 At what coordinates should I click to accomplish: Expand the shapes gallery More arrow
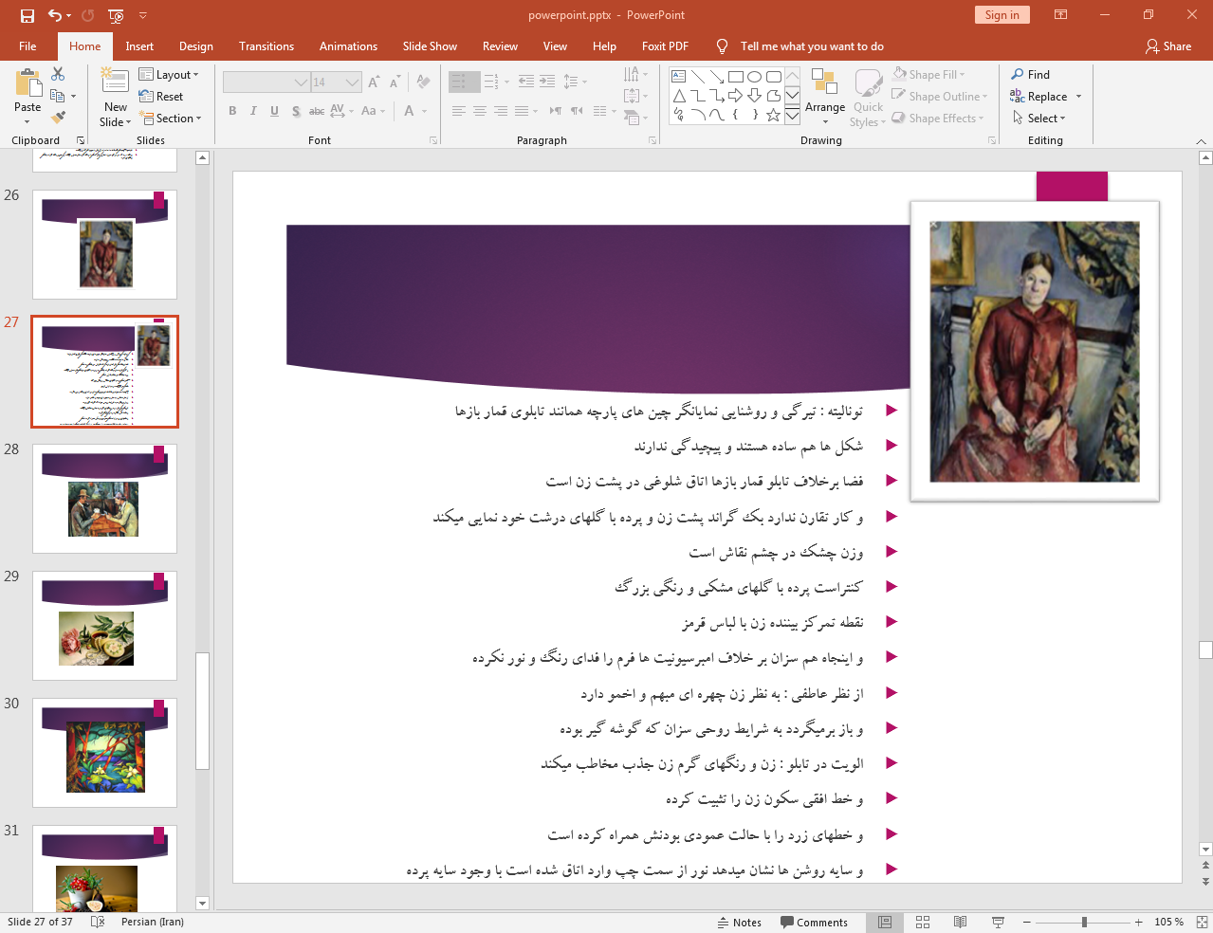pos(792,115)
